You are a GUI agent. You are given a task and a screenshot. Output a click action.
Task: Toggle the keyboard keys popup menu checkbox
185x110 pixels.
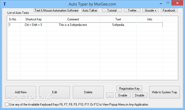[x=7, y=104]
